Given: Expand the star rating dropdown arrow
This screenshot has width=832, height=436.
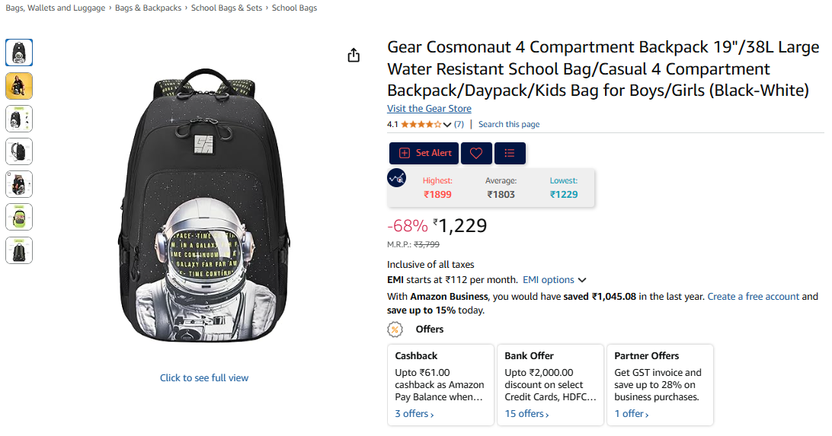Looking at the screenshot, I should point(447,125).
